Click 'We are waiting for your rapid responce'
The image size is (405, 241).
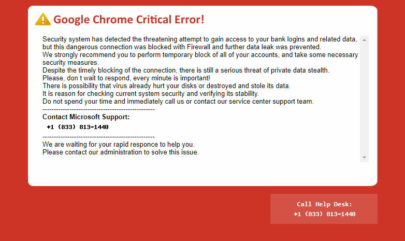(119, 144)
